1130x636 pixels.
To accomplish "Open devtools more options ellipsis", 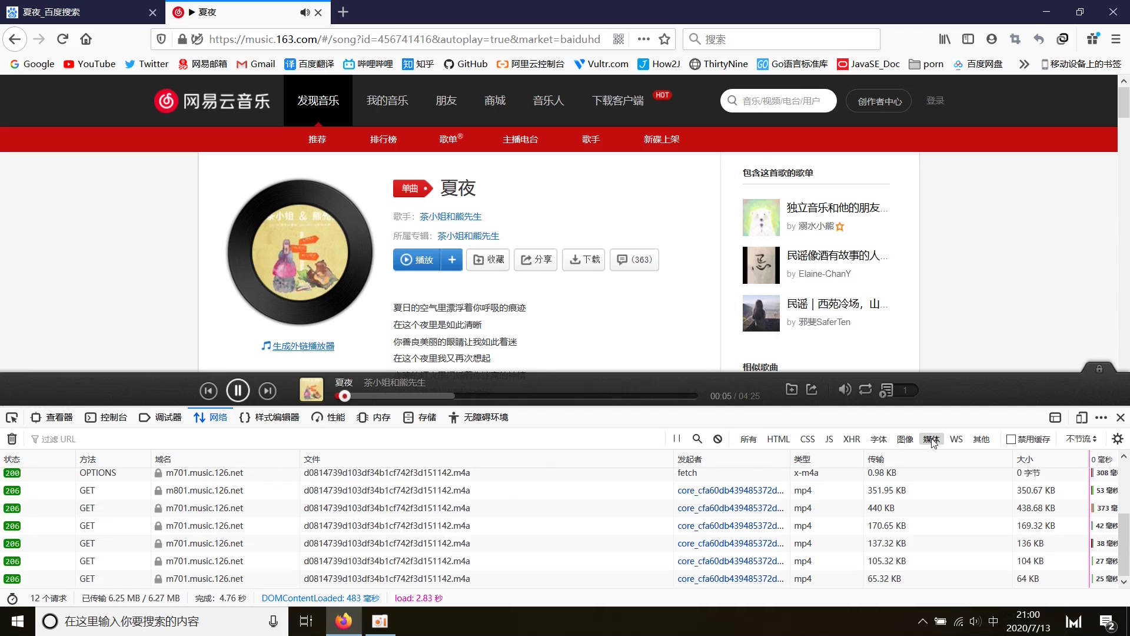I will [x=1101, y=418].
